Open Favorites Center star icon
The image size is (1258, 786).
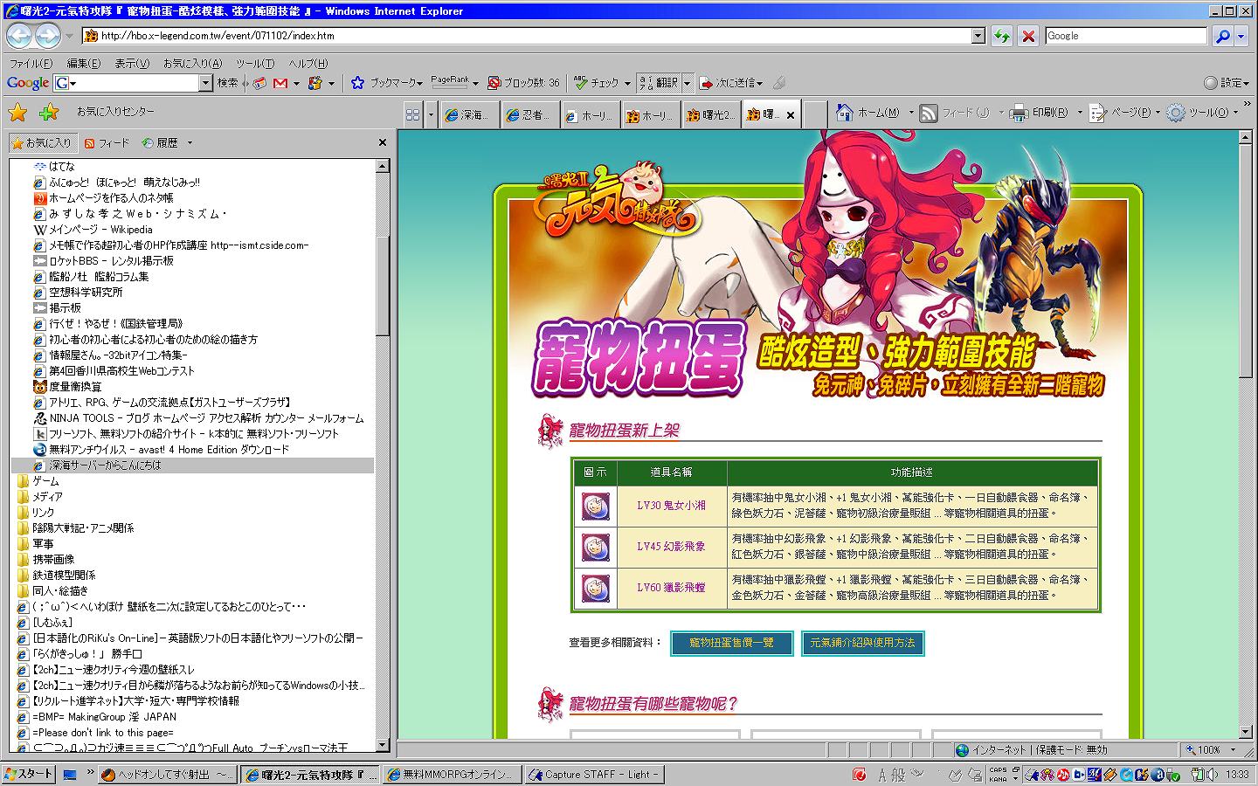18,112
